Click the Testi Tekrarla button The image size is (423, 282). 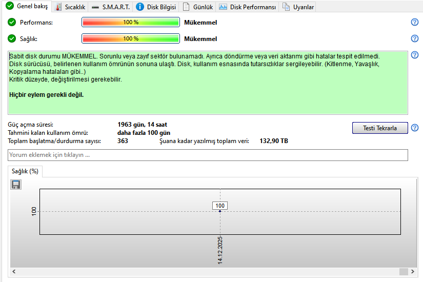tap(380, 128)
